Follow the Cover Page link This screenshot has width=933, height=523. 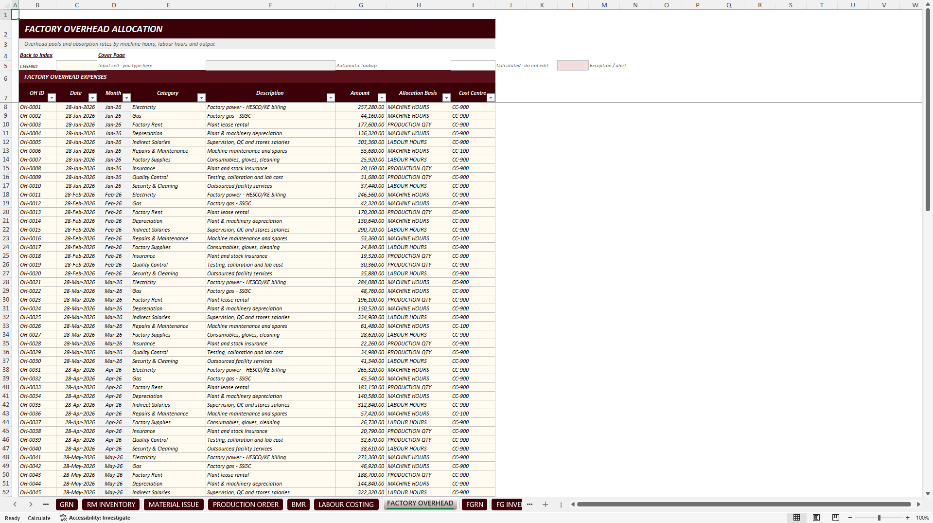[111, 55]
